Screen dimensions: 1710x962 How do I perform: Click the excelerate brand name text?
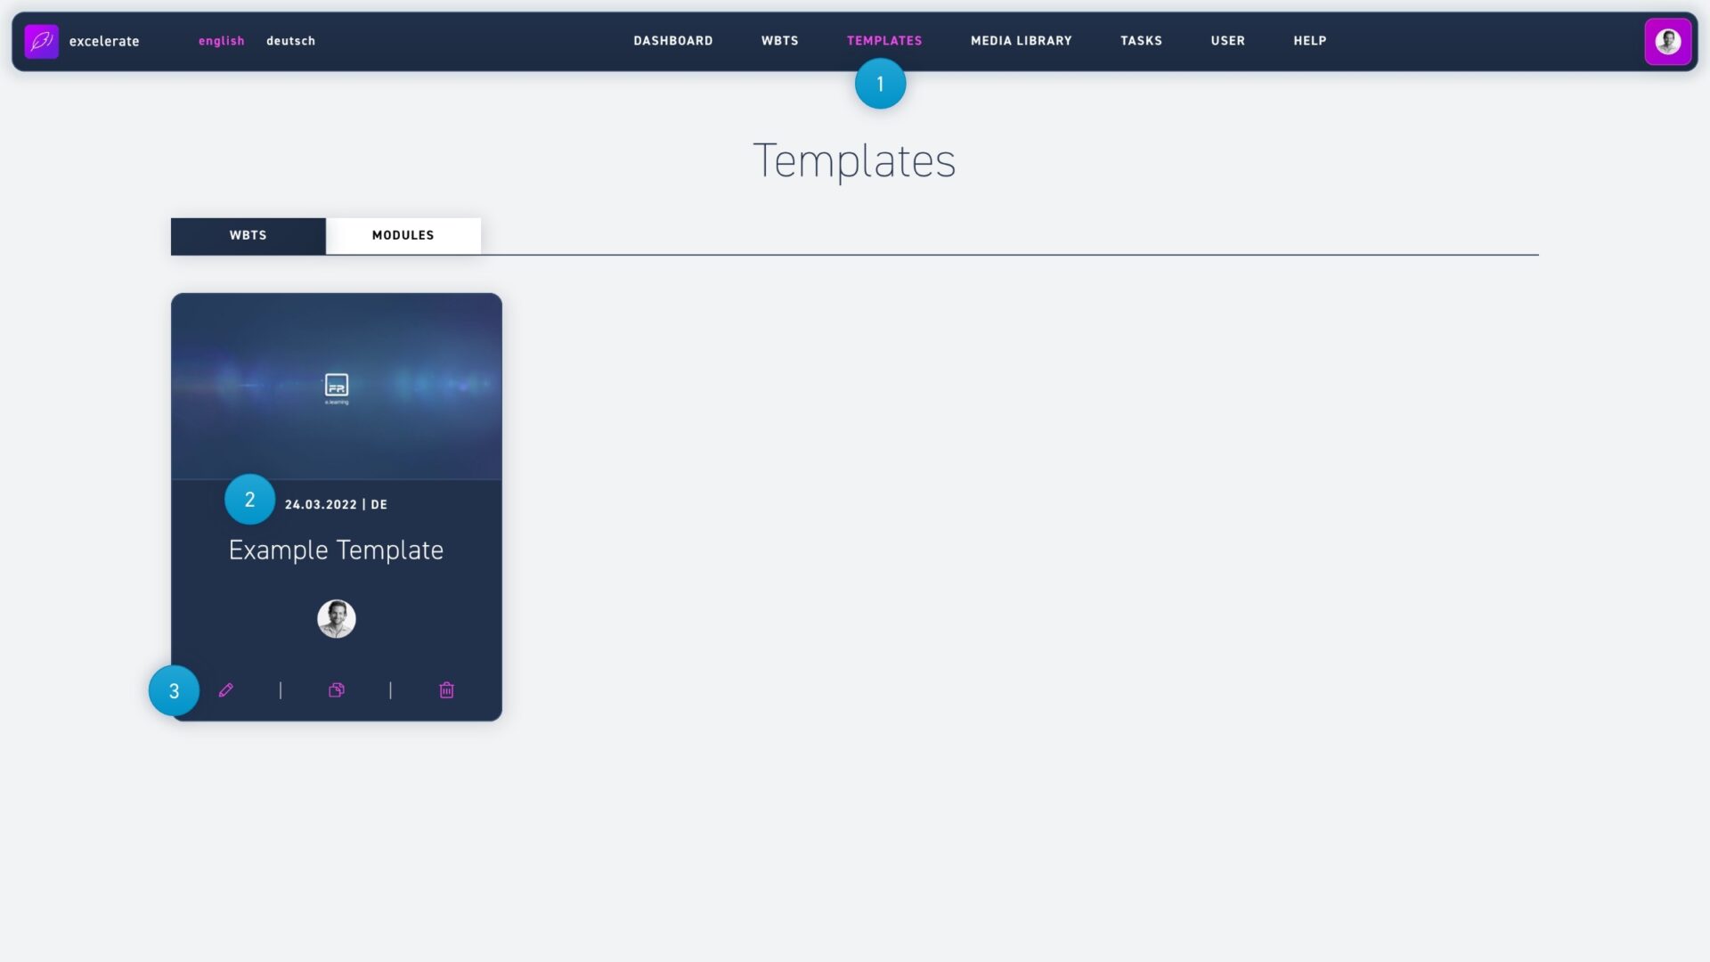point(104,41)
